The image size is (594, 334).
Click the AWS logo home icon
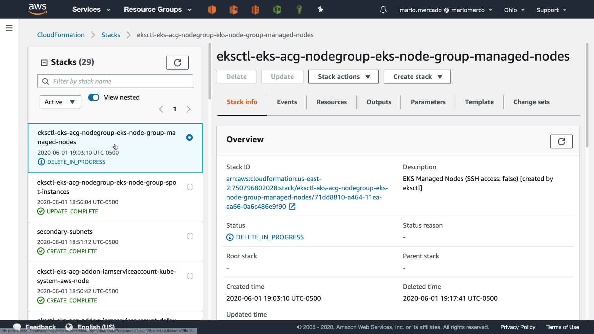pos(37,9)
